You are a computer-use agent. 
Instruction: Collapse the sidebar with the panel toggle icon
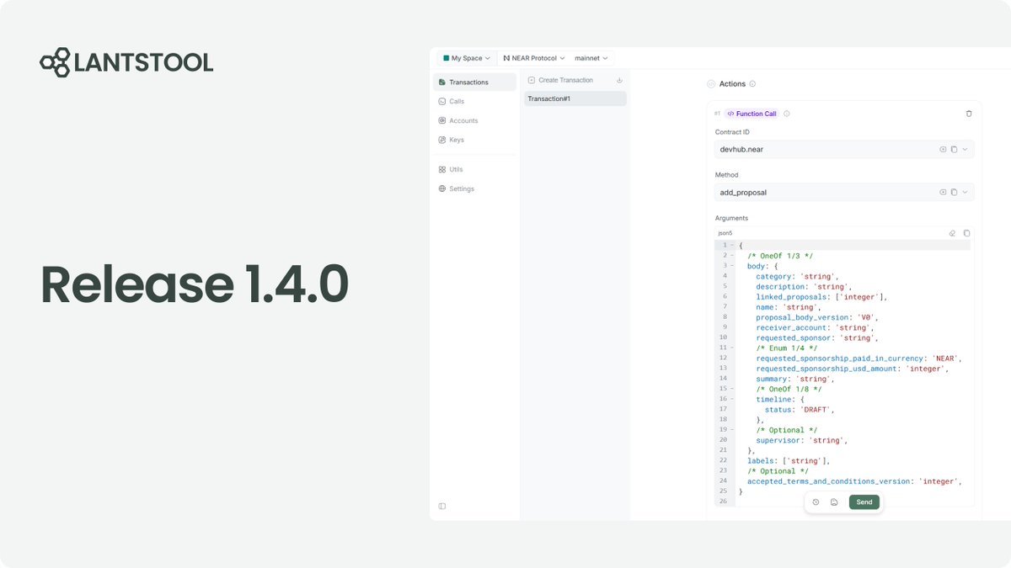(x=442, y=505)
